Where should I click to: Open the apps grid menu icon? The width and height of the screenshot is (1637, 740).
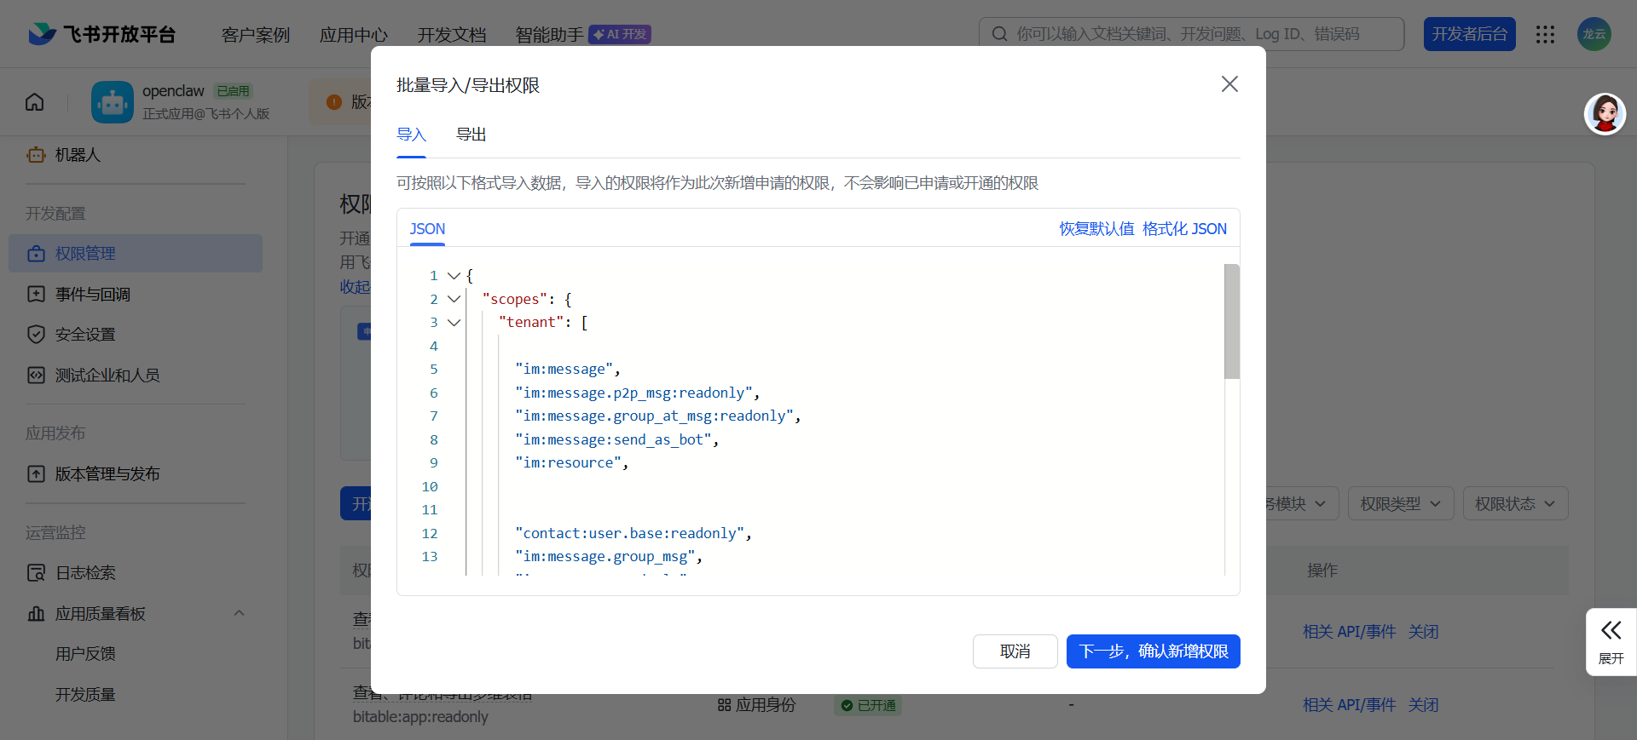1545,34
